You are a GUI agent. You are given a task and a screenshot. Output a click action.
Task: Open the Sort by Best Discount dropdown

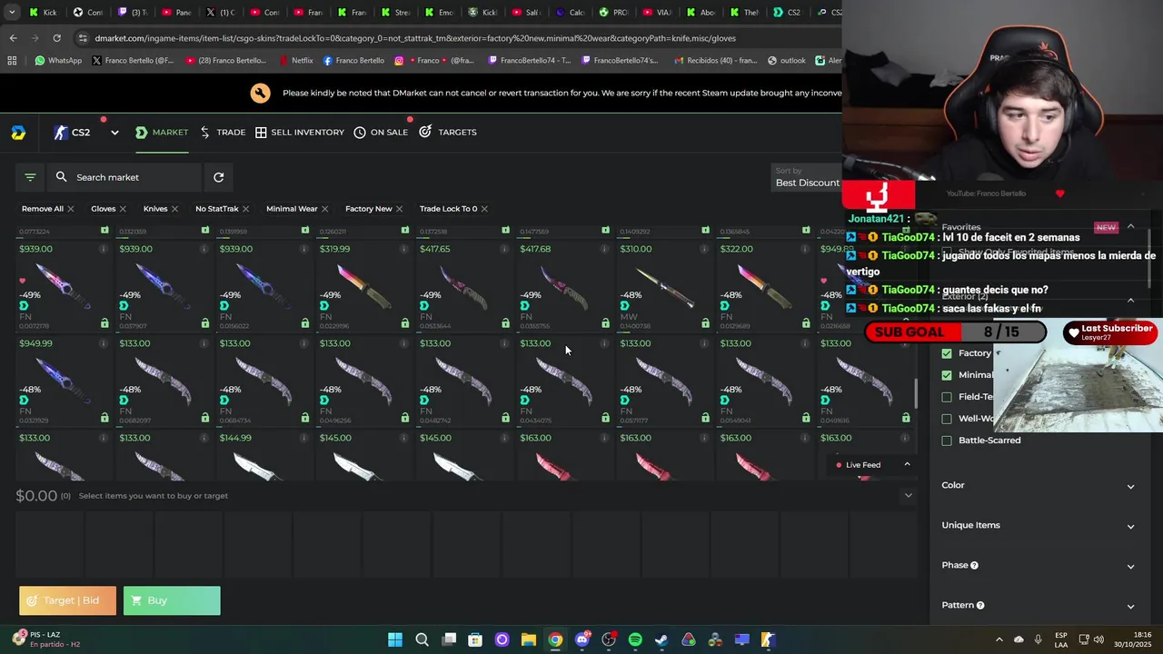[807, 177]
